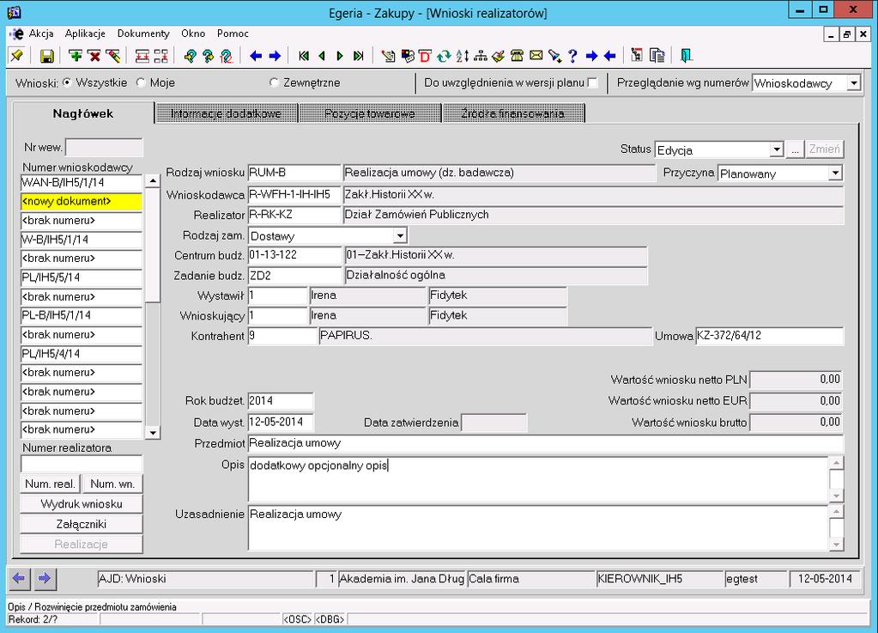The image size is (878, 633).
Task: Click the telephone icon in toolbar
Action: (x=517, y=56)
